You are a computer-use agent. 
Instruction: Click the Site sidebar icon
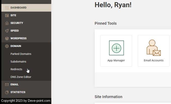click(7, 15)
